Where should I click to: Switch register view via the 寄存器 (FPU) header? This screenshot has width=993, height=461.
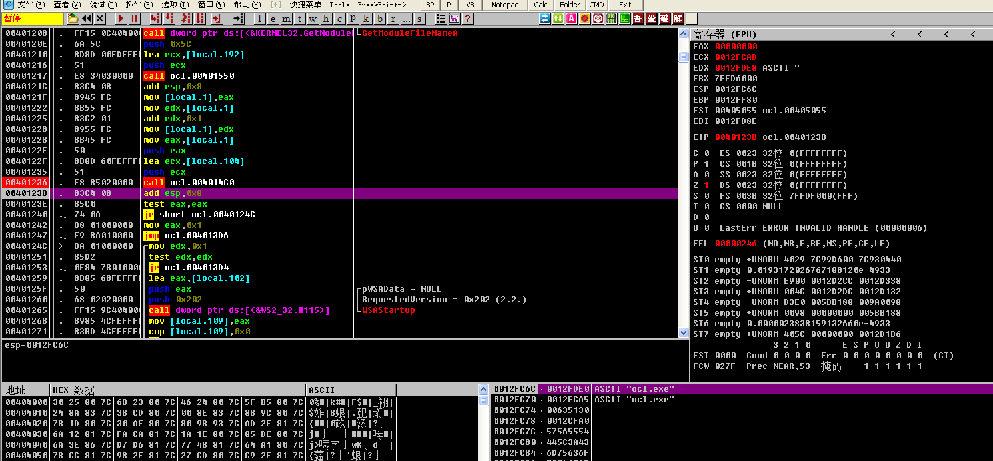pos(726,34)
